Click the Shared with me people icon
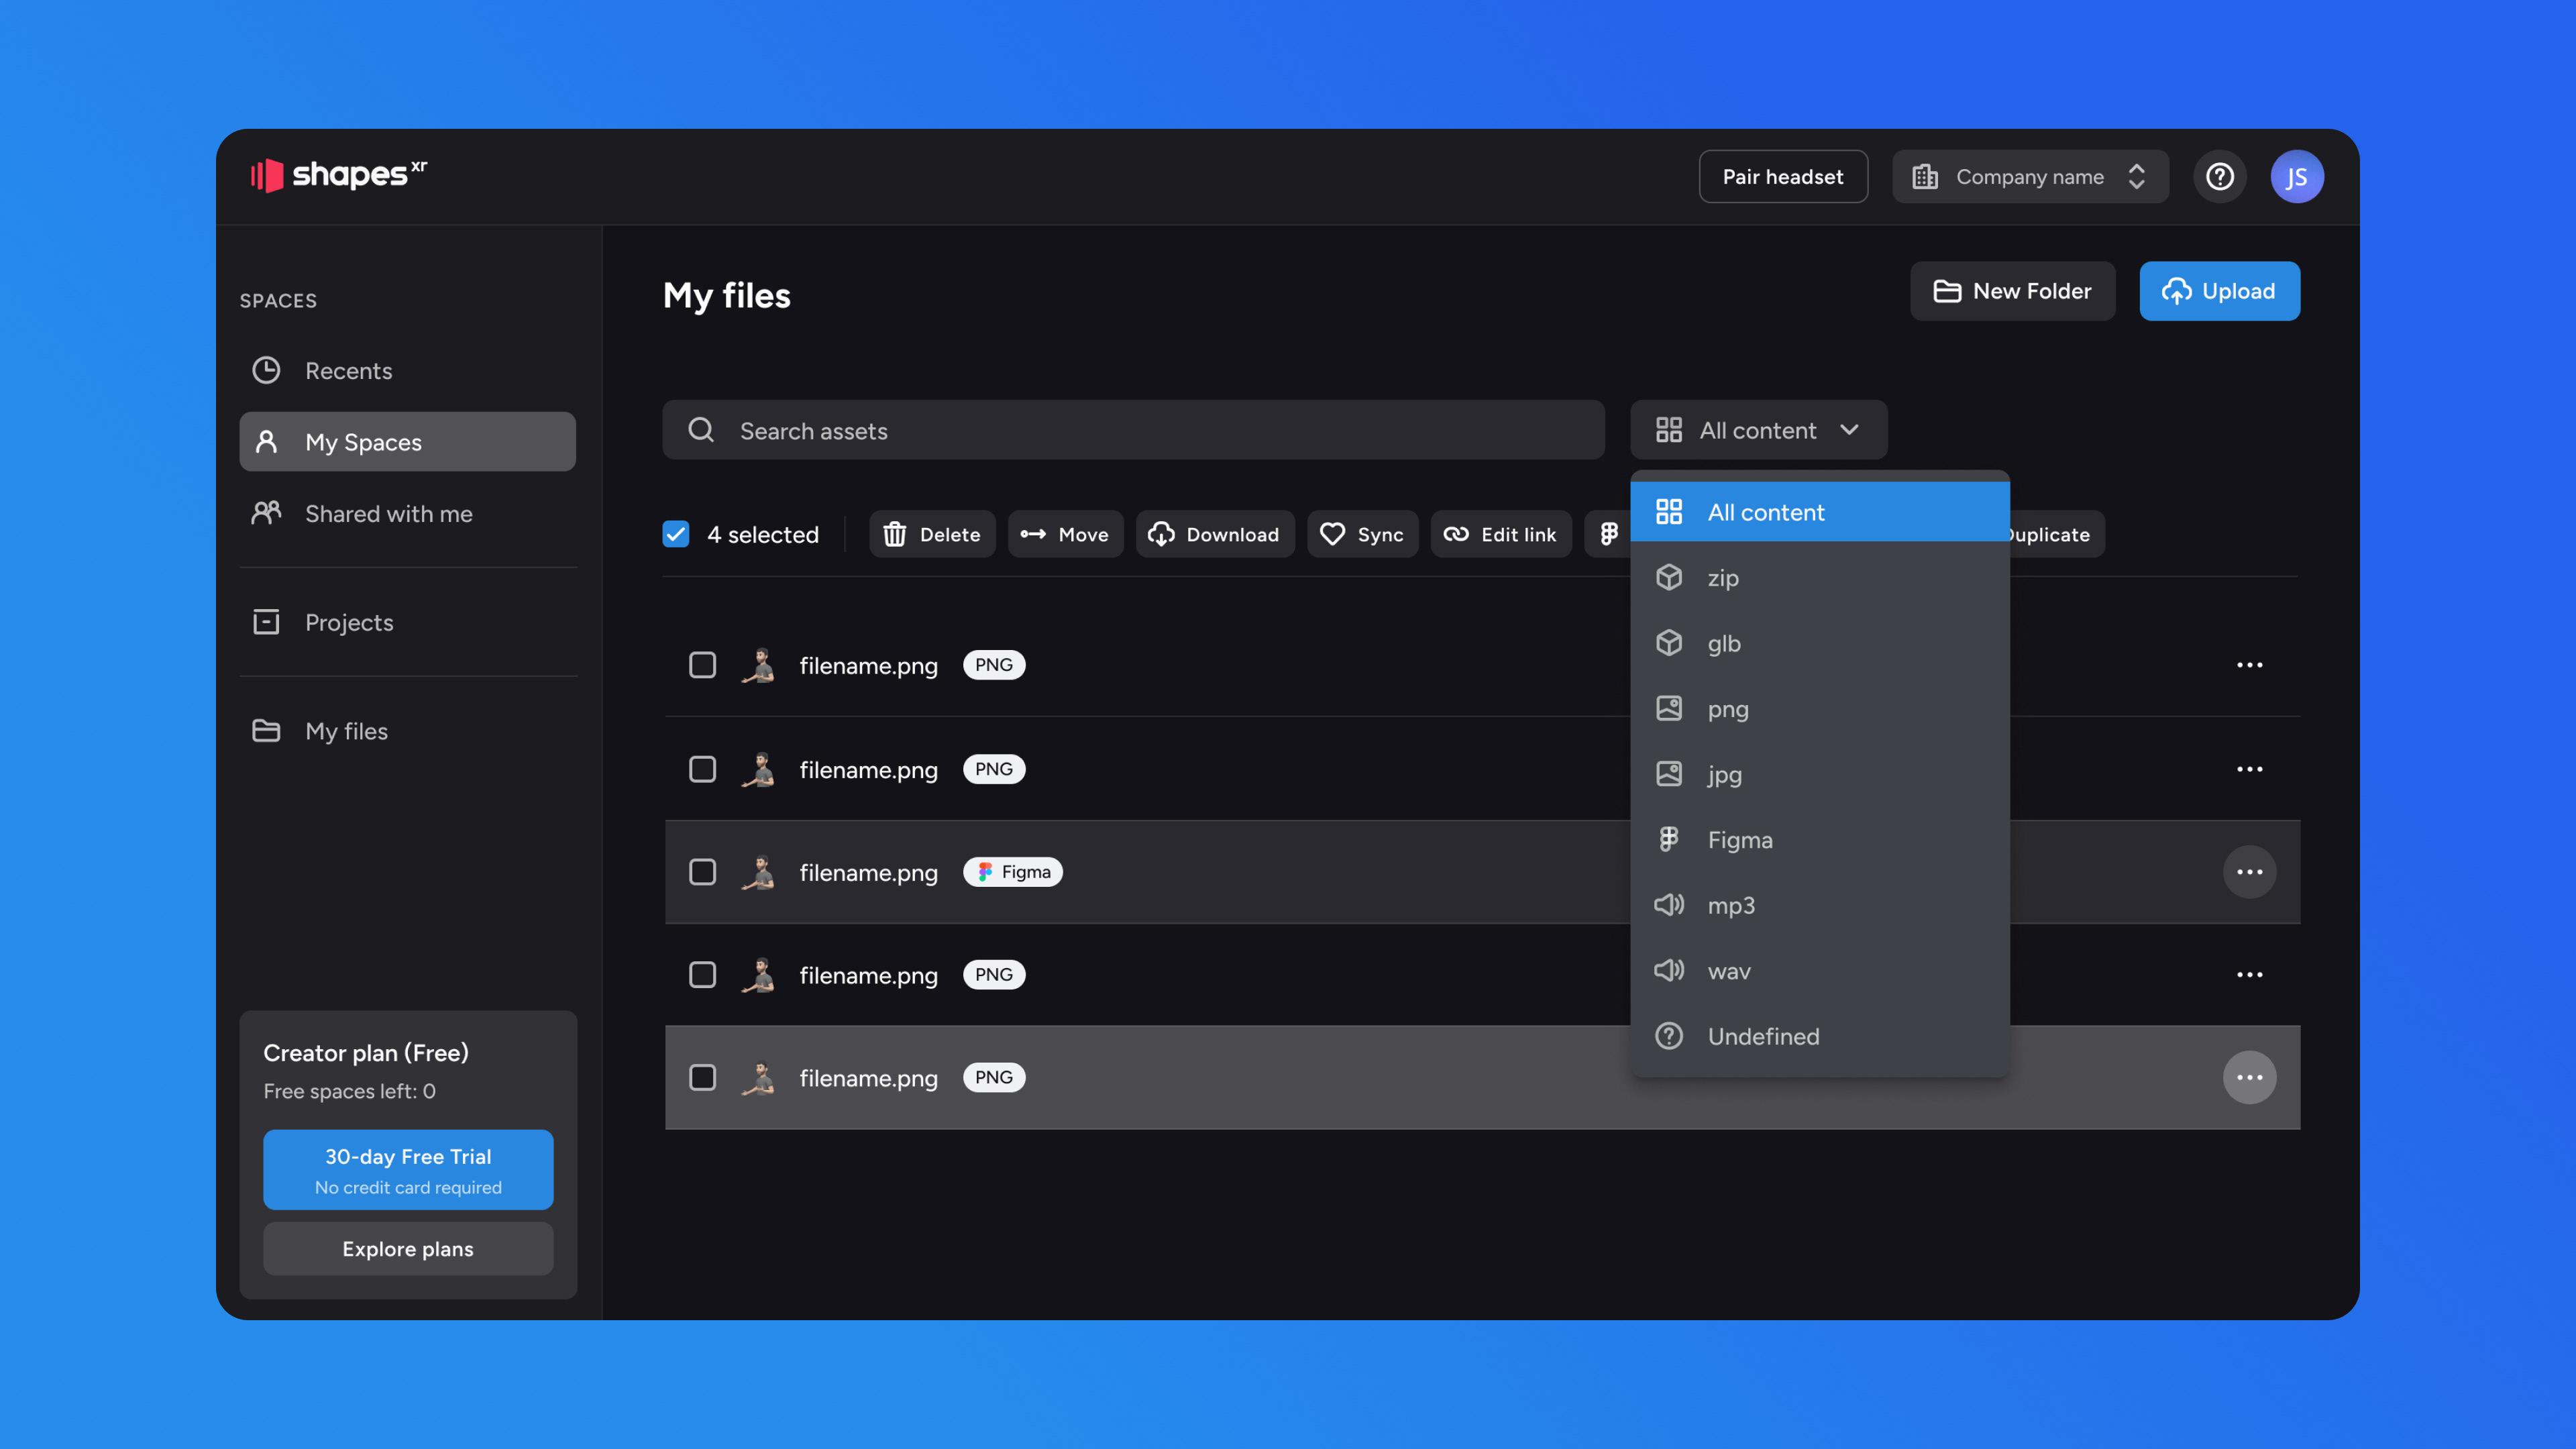The height and width of the screenshot is (1449, 2576). [x=266, y=513]
